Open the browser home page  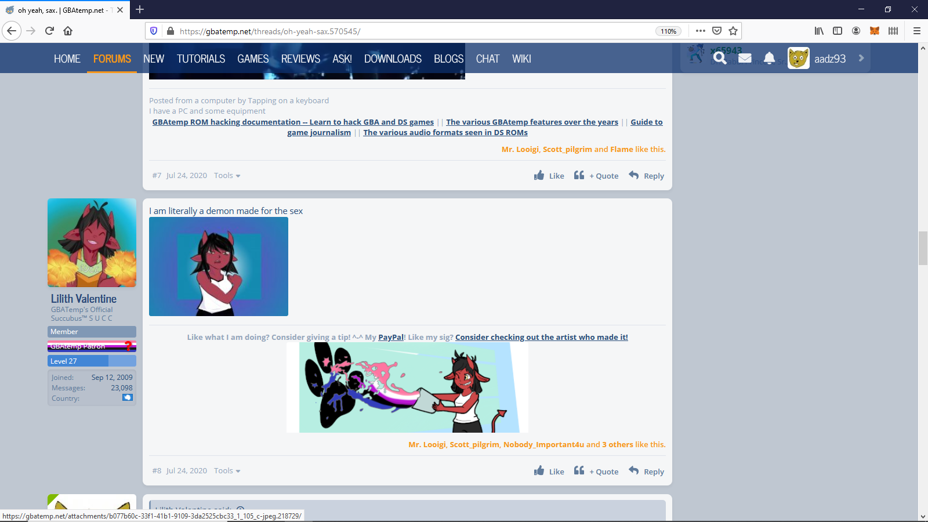pyautogui.click(x=68, y=31)
